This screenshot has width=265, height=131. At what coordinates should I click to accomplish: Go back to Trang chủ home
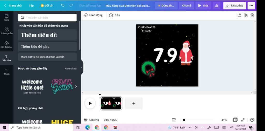pos(13,6)
